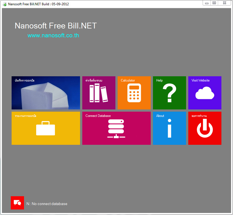Viewport: 233px width, 215px height.
Task: Maximize the Nanosoft Free Bill.NET window
Action: [x=214, y=3]
